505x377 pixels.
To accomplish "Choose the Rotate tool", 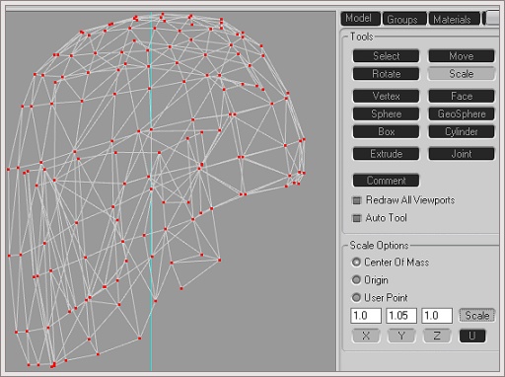I will pos(386,74).
